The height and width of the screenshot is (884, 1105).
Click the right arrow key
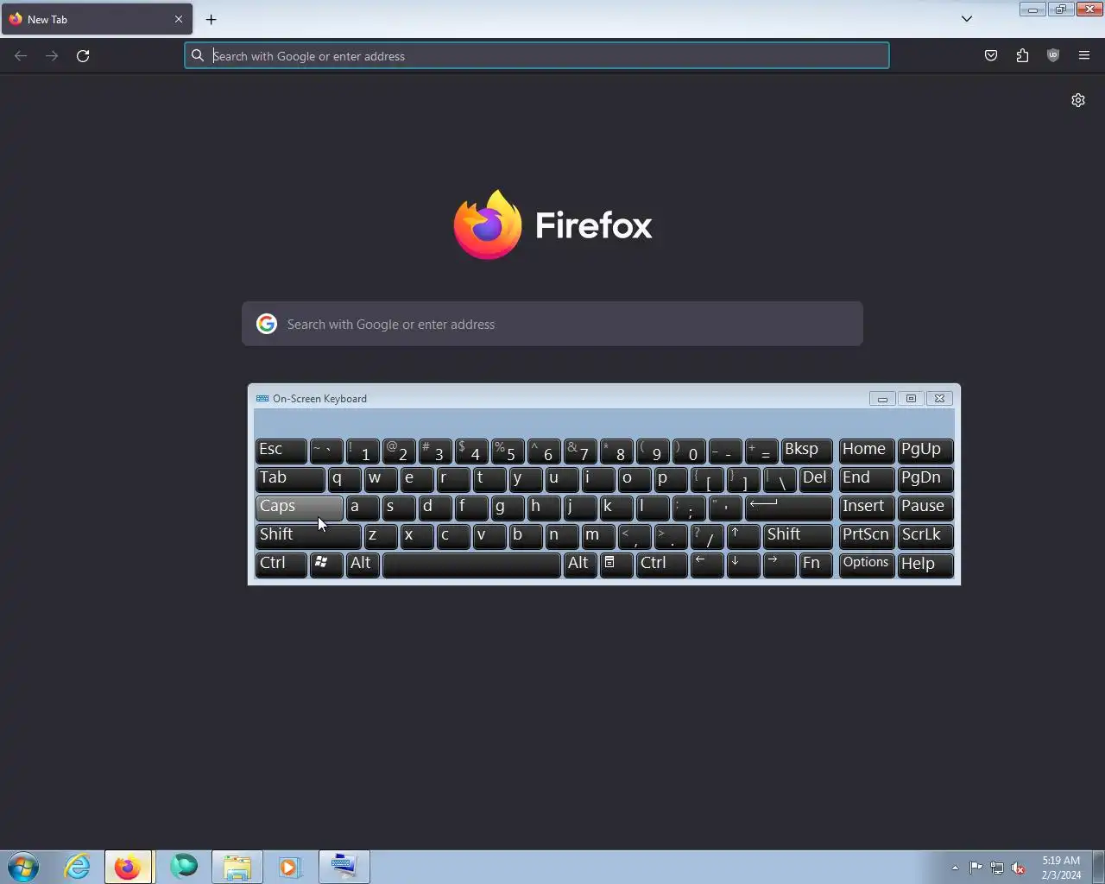[780, 564]
